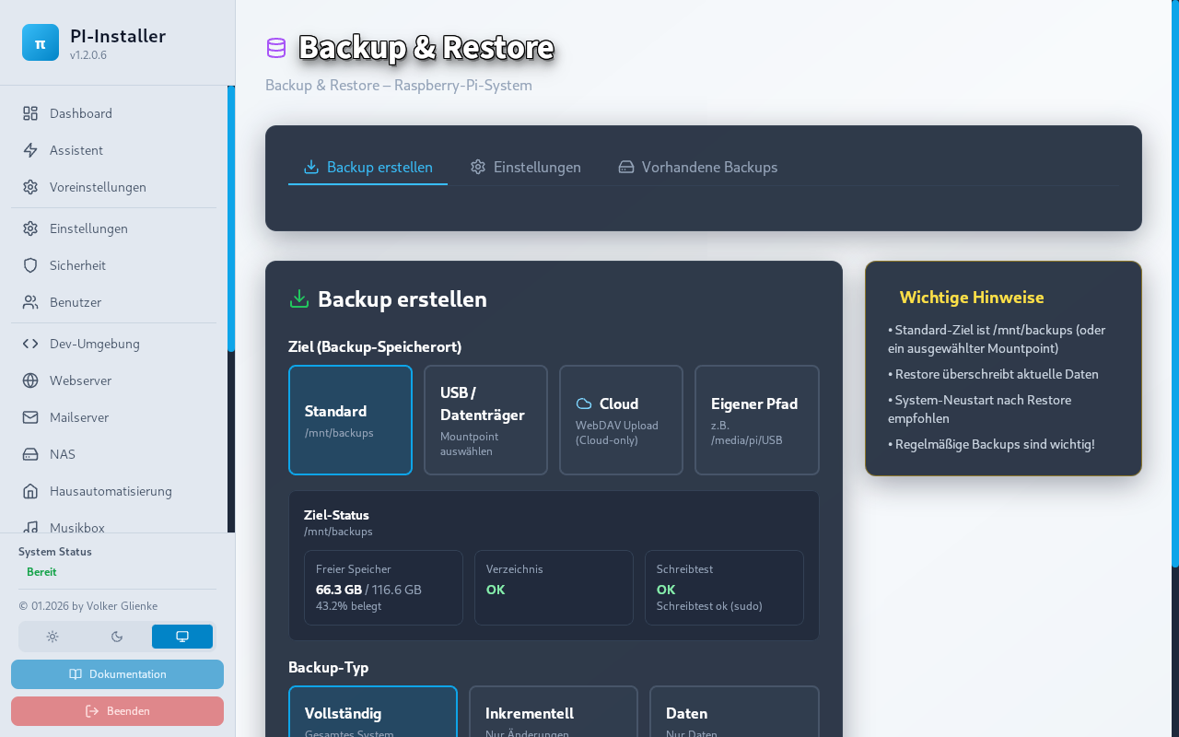Click the Bereit system status text

[41, 572]
